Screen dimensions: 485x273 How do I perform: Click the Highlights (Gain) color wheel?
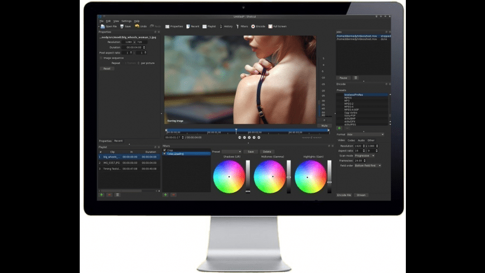click(x=311, y=177)
